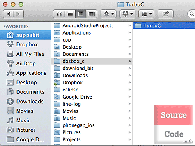Select the AndroidStudioProjects folder
This screenshot has width=195, height=146.
coord(92,26)
